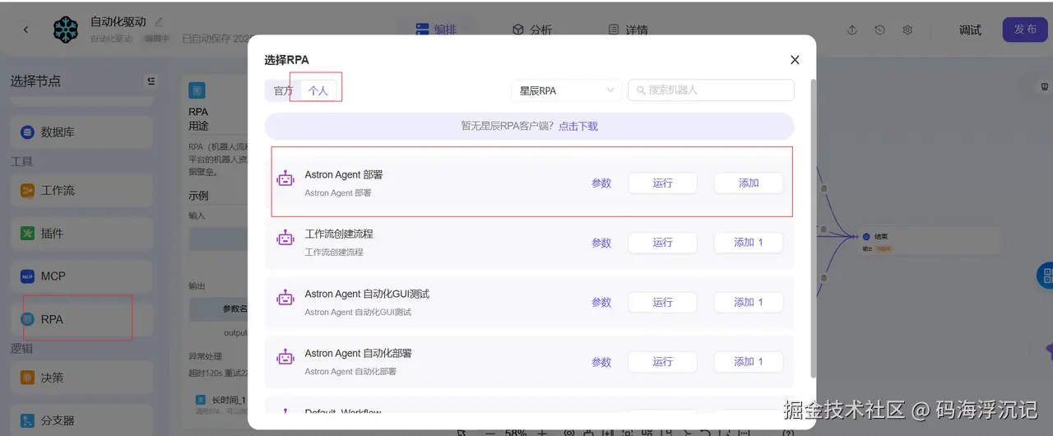This screenshot has width=1053, height=436.
Task: Click the 工作流创建流程 robot title
Action: [338, 234]
